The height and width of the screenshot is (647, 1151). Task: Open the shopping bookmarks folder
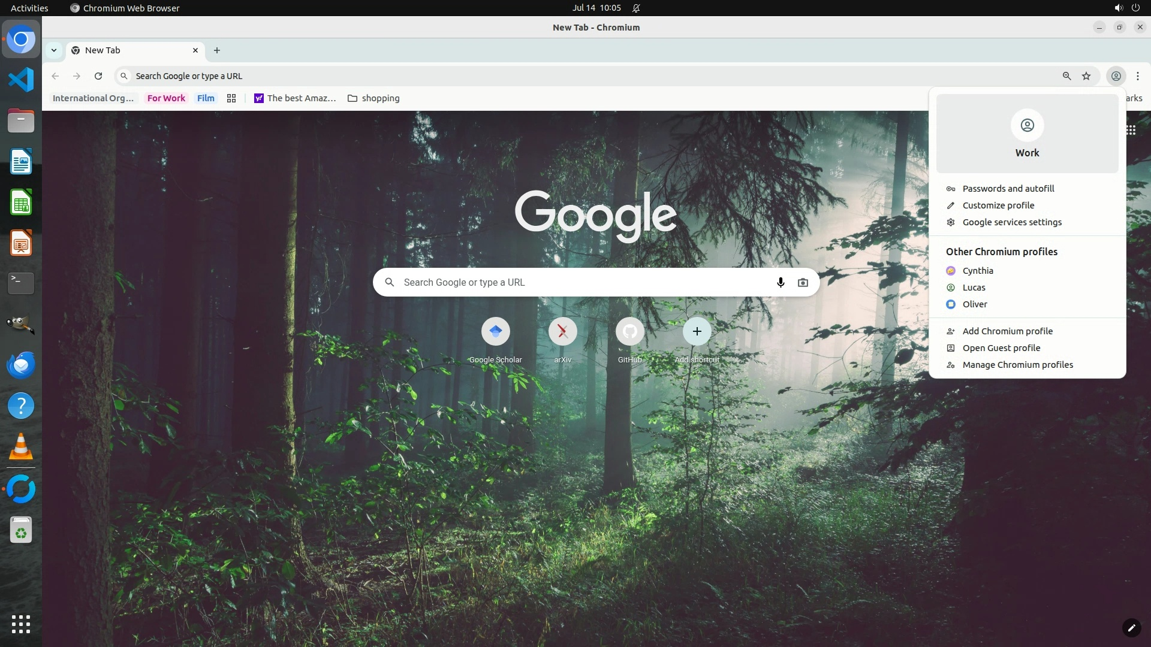point(373,98)
